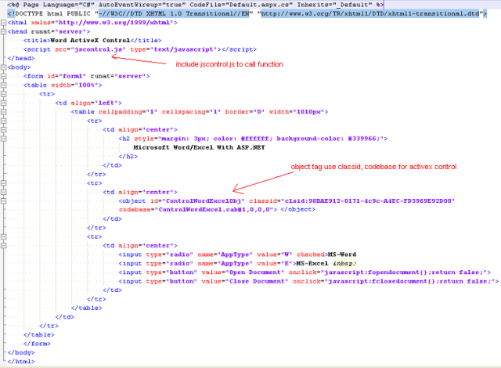The height and width of the screenshot is (368, 501).
Task: Collapse the cellpadding table outlining marker
Action: click(3, 112)
